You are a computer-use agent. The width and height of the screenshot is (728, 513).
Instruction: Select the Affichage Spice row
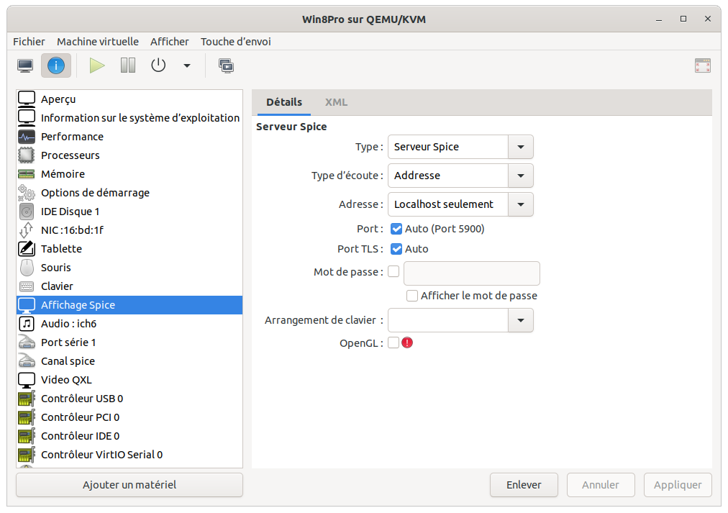pyautogui.click(x=129, y=305)
